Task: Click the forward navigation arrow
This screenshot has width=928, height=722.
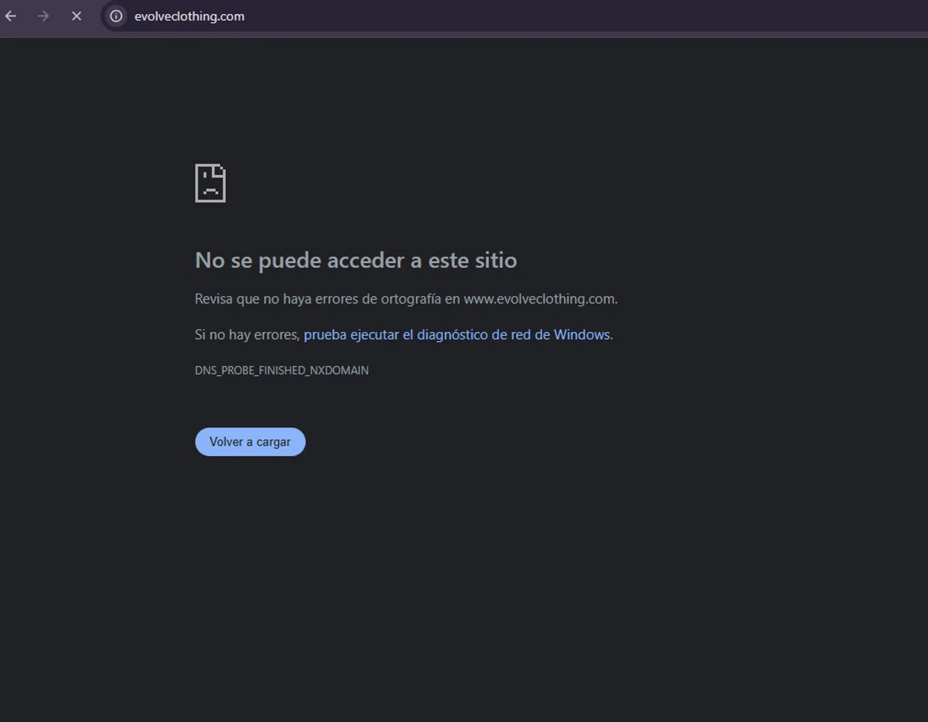Action: (43, 16)
